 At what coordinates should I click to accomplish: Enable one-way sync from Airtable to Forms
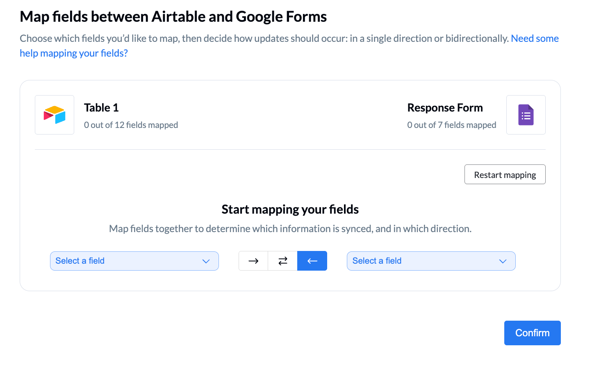(x=253, y=261)
